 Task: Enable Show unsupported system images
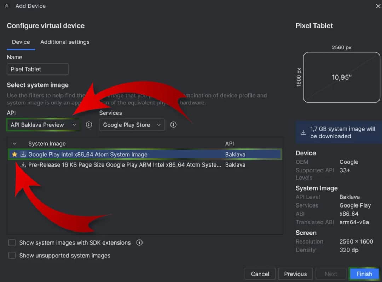[12, 256]
